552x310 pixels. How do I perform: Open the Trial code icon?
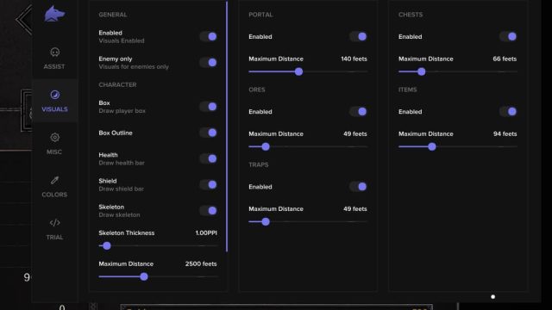54,223
